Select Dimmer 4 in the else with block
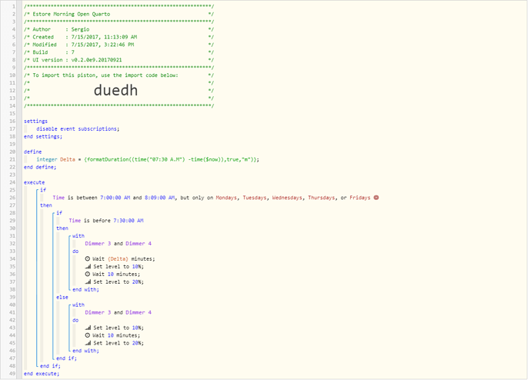Image resolution: width=531 pixels, height=383 pixels. (x=138, y=312)
